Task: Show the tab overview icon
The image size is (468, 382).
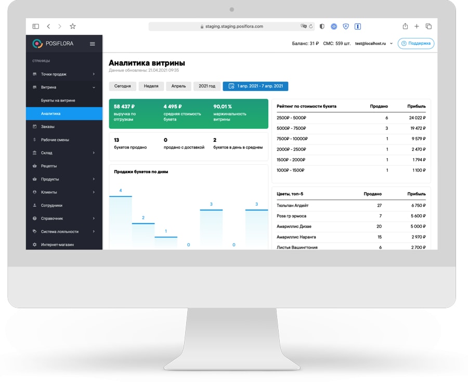Action: pyautogui.click(x=428, y=26)
